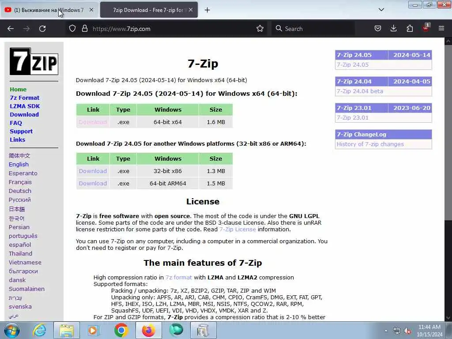Switch language to English
452x339 pixels.
coord(19,164)
